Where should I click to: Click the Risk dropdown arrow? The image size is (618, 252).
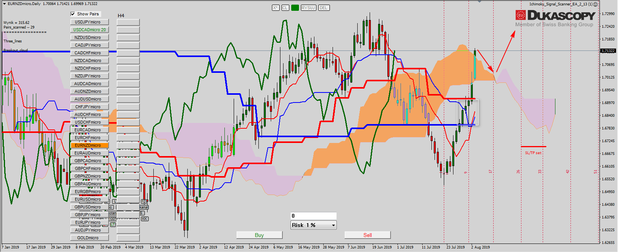point(333,225)
